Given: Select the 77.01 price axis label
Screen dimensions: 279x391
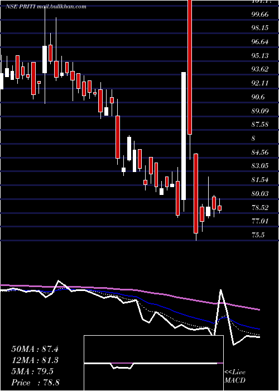Looking at the screenshot, I should (x=260, y=221).
